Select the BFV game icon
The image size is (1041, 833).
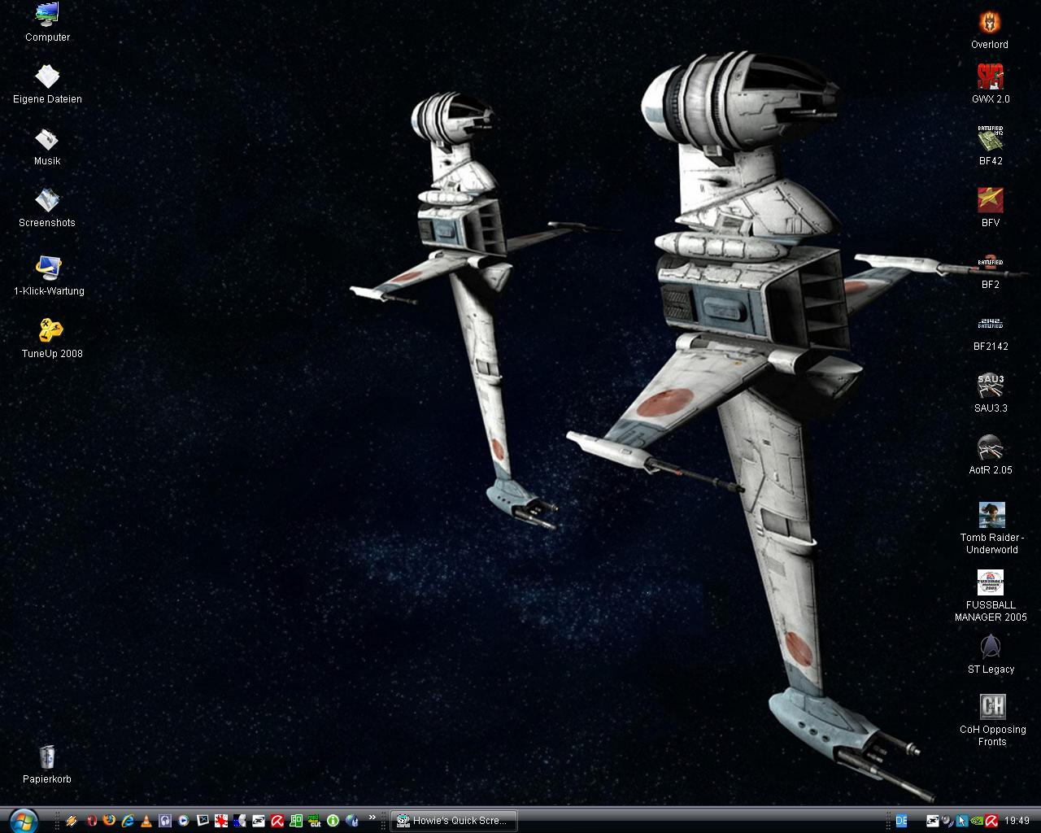click(991, 207)
